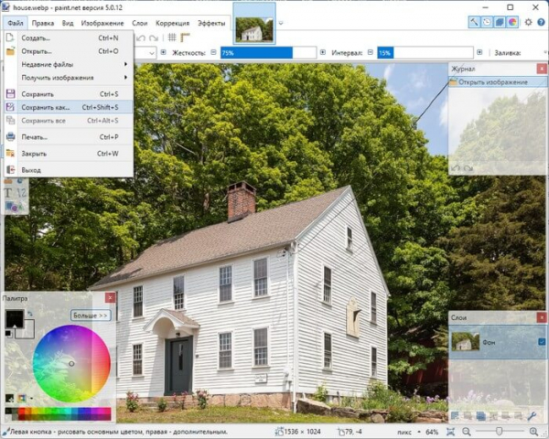Screen dimensions: 549x439
Task: Toggle the rulers icon
Action: (185, 37)
